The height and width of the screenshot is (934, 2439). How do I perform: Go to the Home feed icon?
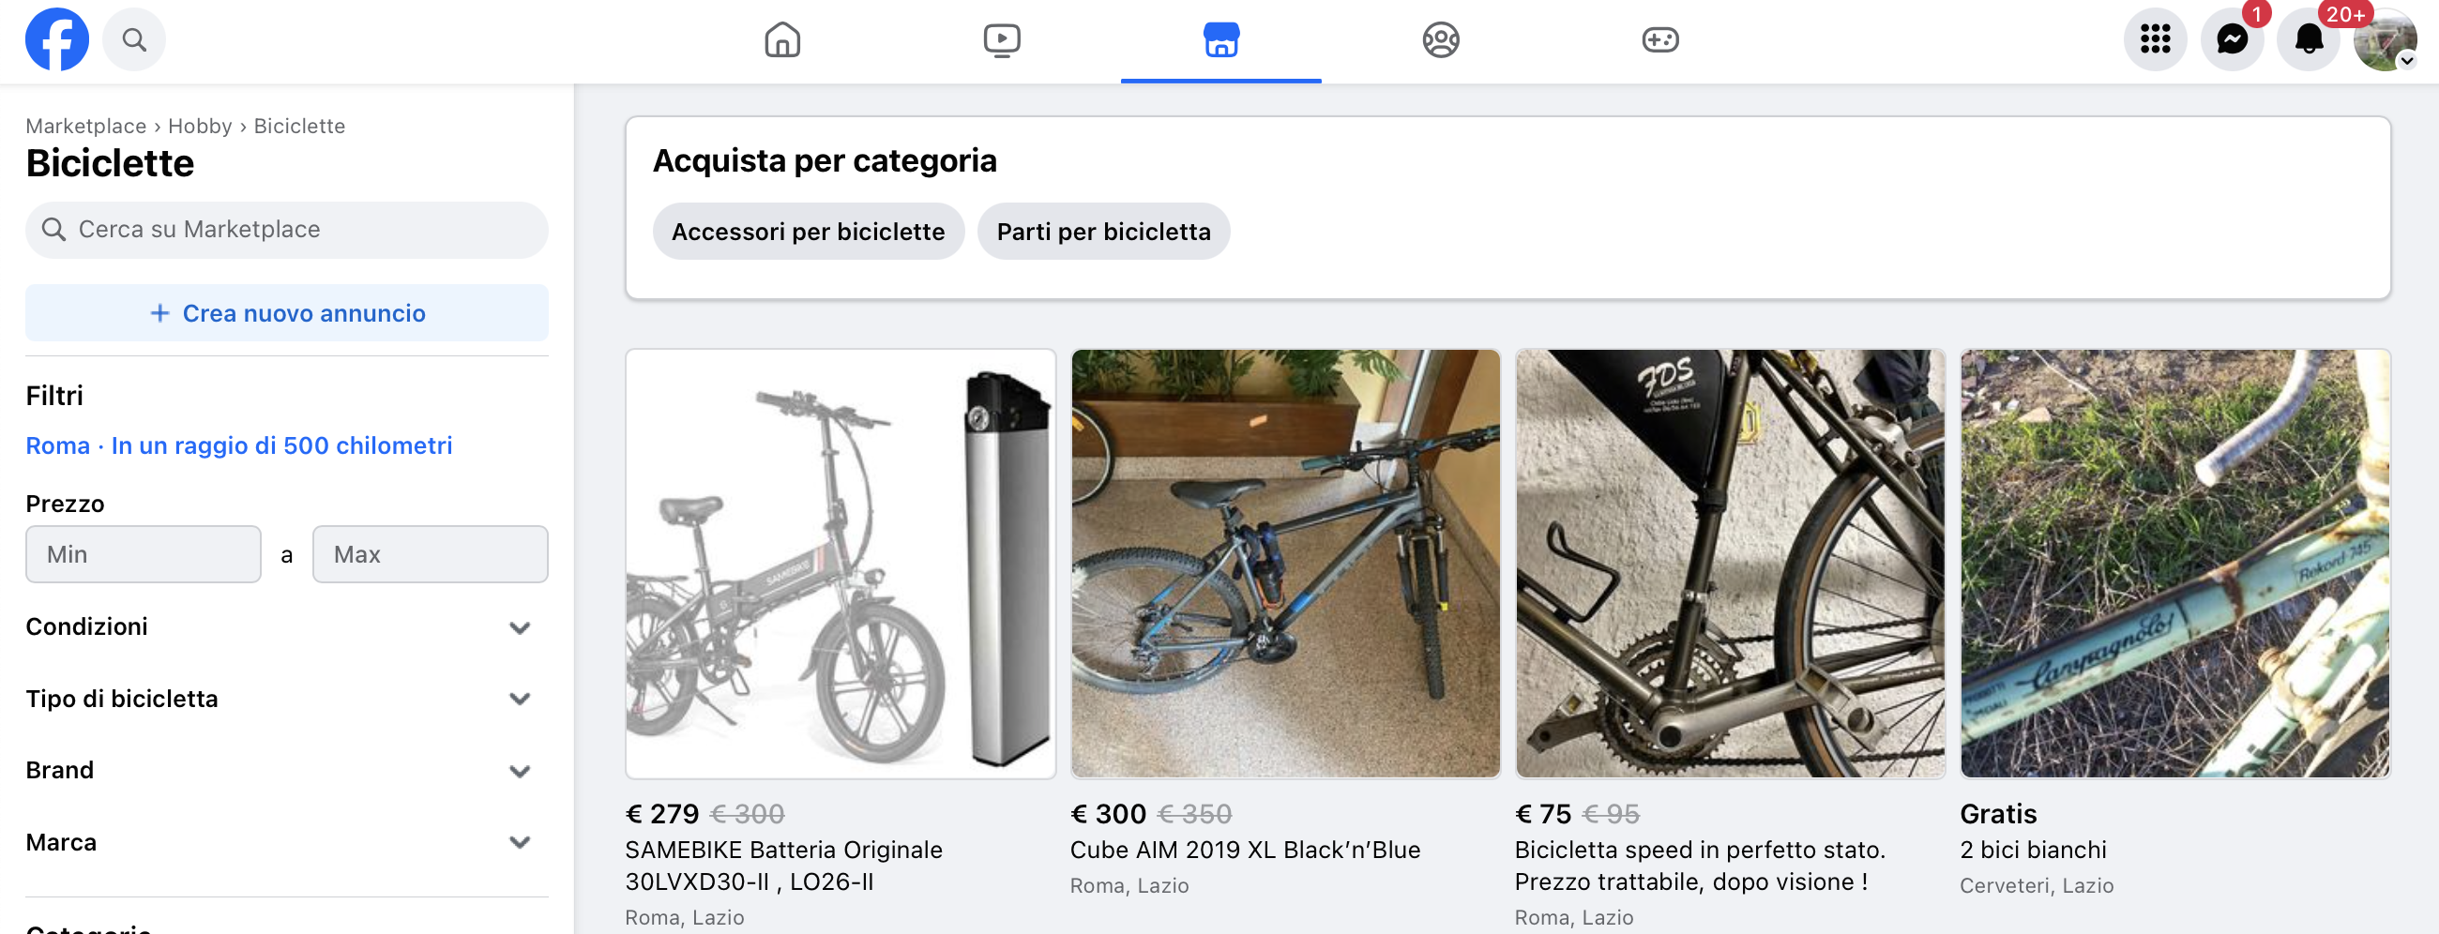tap(782, 39)
